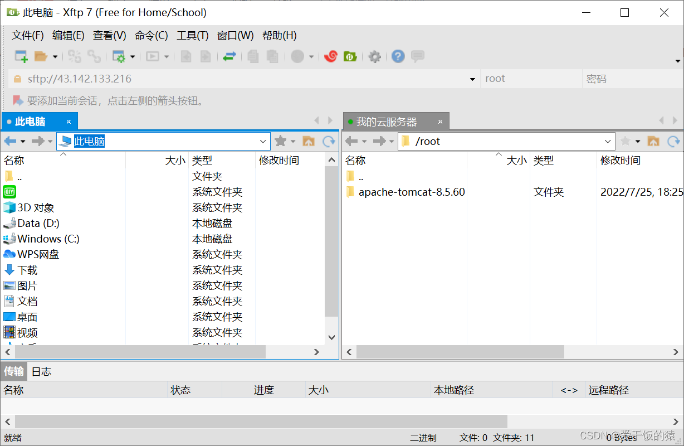This screenshot has height=446, width=684.
Task: Select Data (D:) drive in local list
Action: [x=38, y=224]
